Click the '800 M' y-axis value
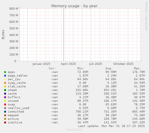149x133 pixels. [x=14, y=9]
